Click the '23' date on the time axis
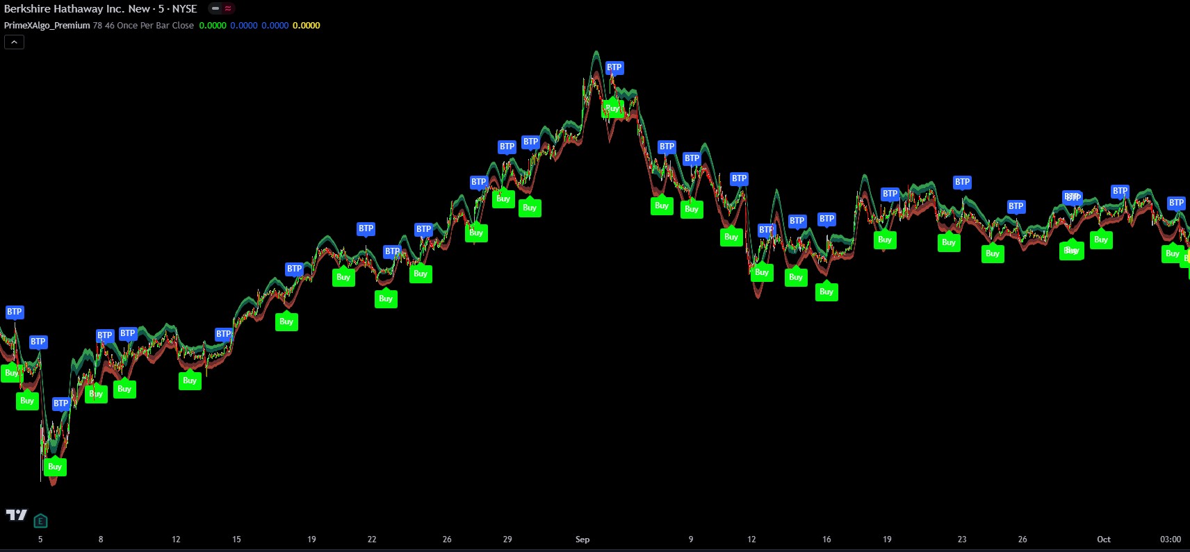The image size is (1190, 552). point(962,540)
